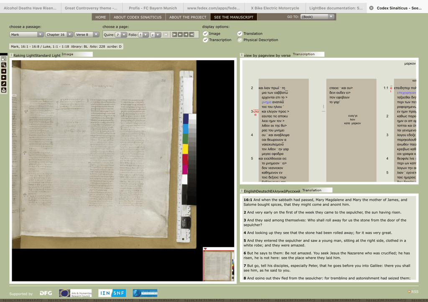Choose English translation language
The image size is (428, 302).
click(251, 191)
